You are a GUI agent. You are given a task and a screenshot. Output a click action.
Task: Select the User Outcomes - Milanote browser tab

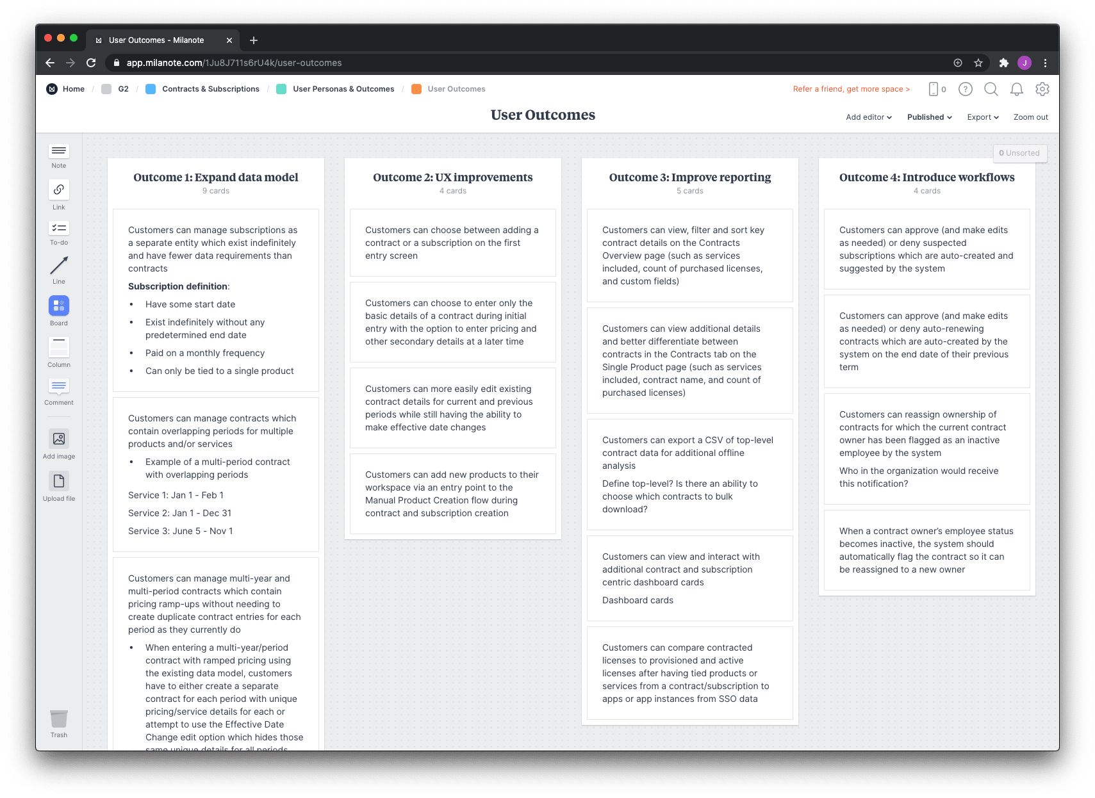coord(163,40)
